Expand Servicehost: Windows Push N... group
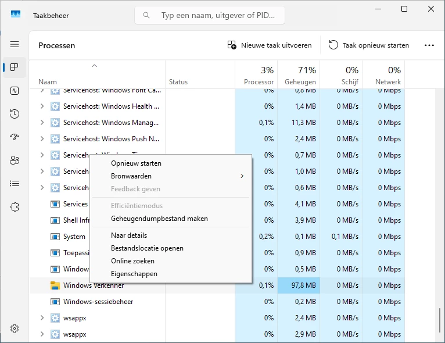 (x=42, y=138)
